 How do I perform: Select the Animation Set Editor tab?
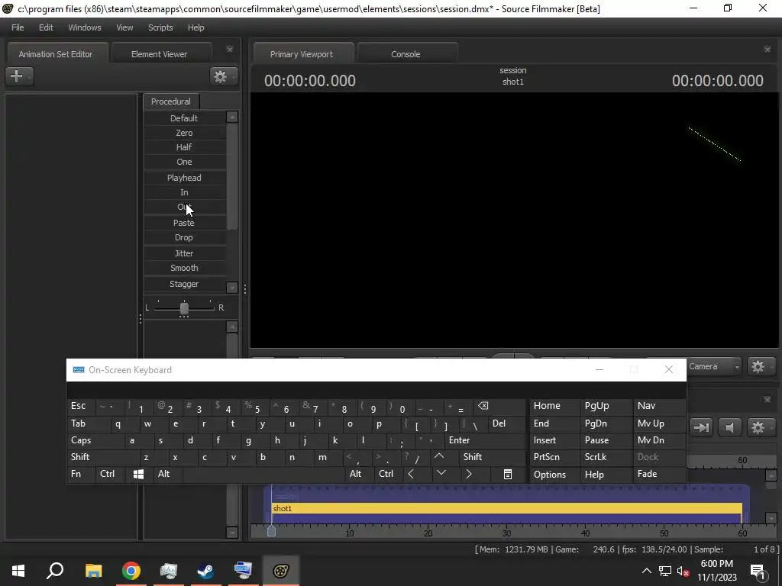point(56,54)
